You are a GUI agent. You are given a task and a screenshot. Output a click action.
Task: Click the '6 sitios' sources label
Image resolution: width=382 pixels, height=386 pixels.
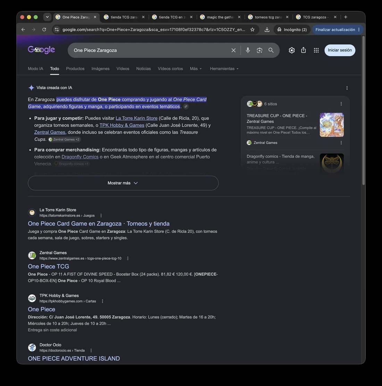click(x=271, y=104)
